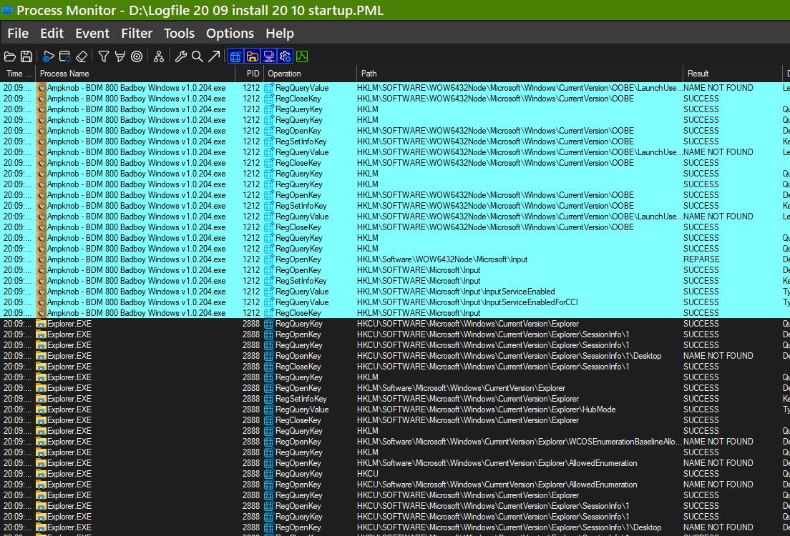Click path ending InputServiceEnabledForCCI
The width and height of the screenshot is (790, 536).
(x=467, y=302)
